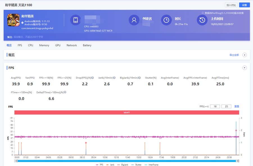Open the BigJank(/10min) help tooltip icon
The width and height of the screenshot is (253, 166).
coord(139,78)
